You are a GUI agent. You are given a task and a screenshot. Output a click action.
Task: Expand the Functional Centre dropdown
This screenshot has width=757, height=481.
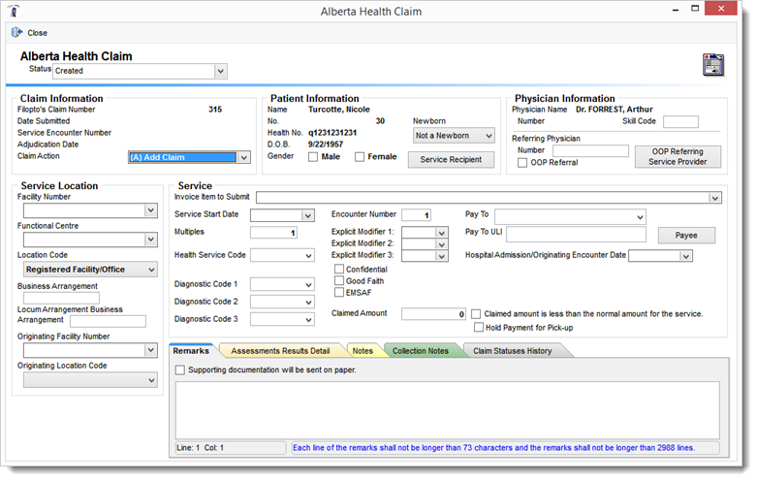click(151, 240)
